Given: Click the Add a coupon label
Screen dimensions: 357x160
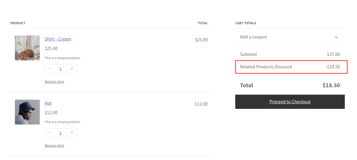Looking at the screenshot, I should coord(254,37).
